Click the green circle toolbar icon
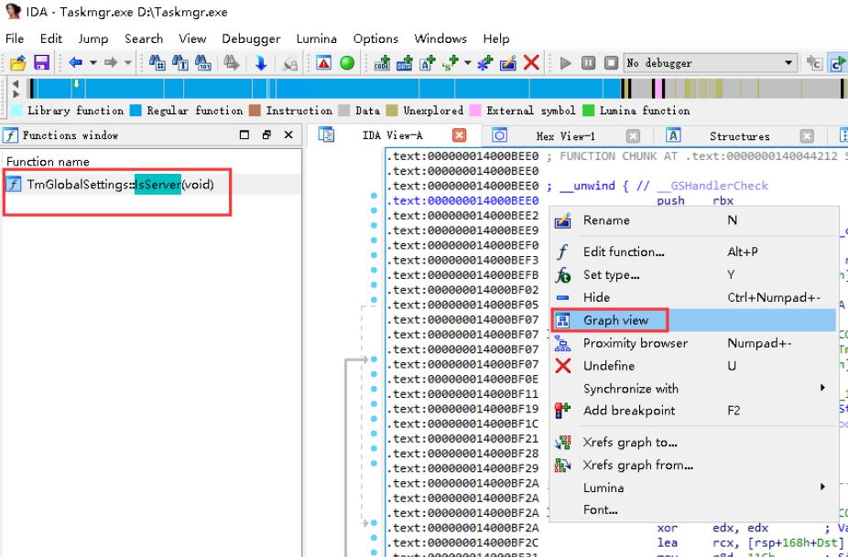The image size is (848, 557). tap(347, 63)
